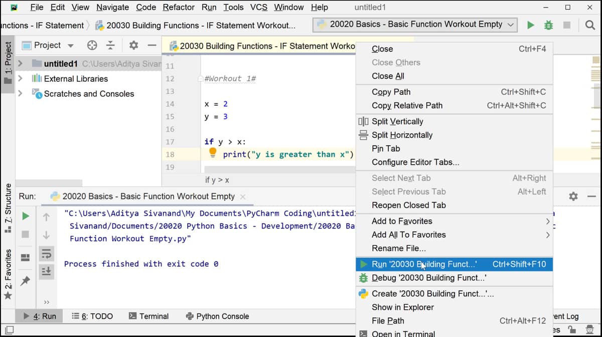Screen dimensions: 602x337
Task: Hide the Project panel with minus icon
Action: click(x=152, y=45)
